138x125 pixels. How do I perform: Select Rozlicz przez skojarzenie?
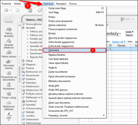(74, 21)
